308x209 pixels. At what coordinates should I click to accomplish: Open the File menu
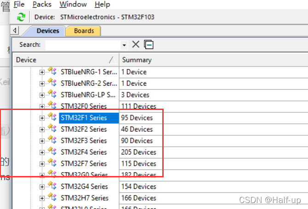[19, 4]
